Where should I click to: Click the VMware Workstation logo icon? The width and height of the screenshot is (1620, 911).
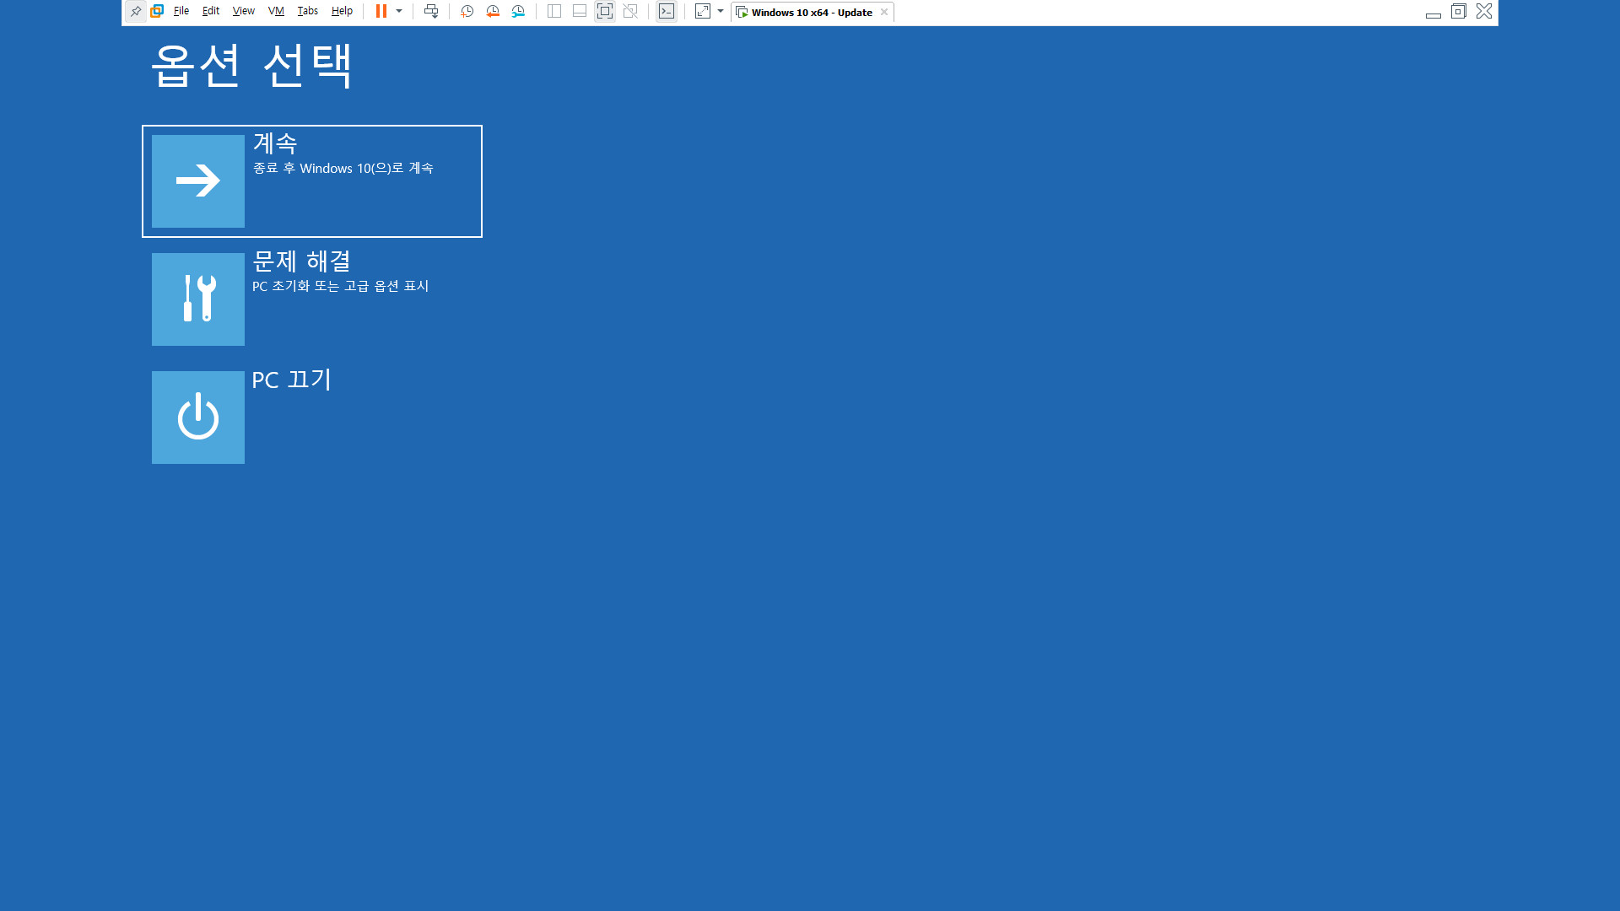(157, 12)
